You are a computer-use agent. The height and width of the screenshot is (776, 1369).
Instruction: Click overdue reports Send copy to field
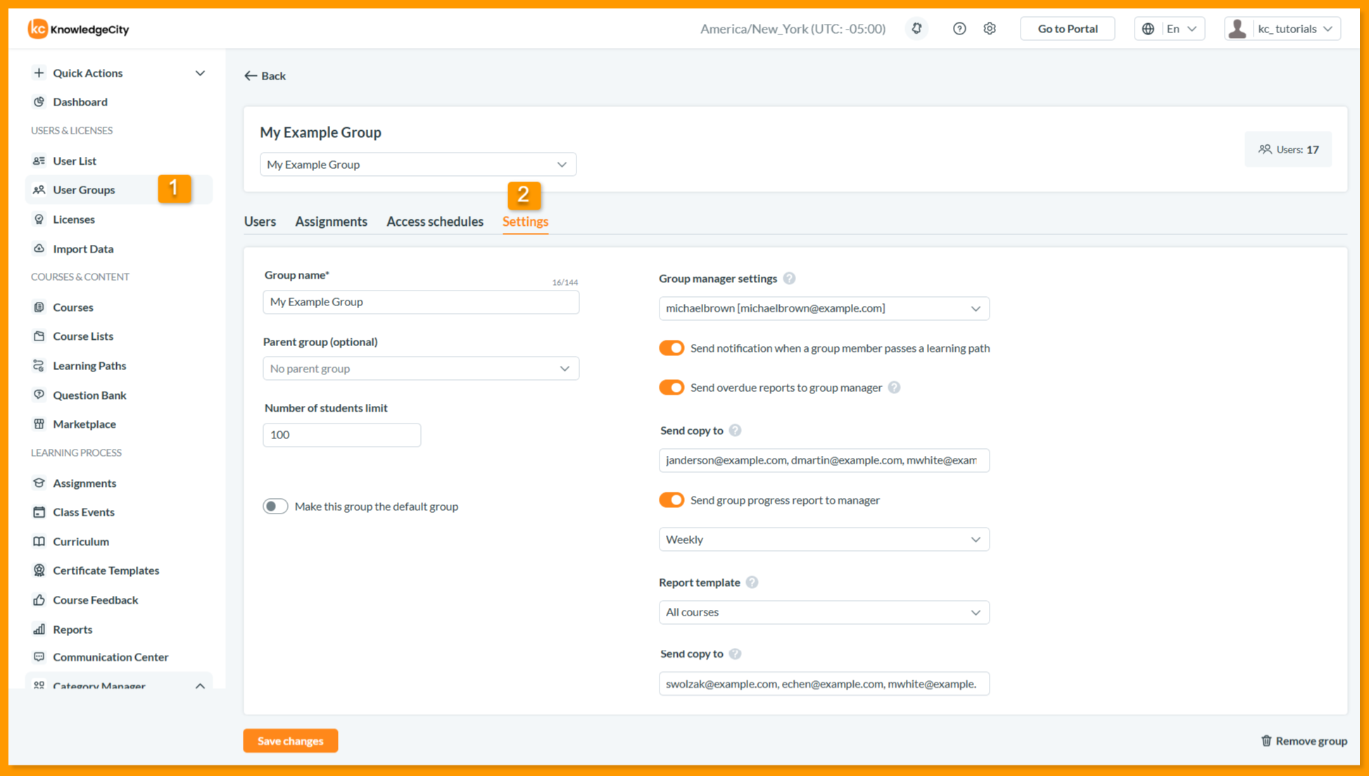824,460
